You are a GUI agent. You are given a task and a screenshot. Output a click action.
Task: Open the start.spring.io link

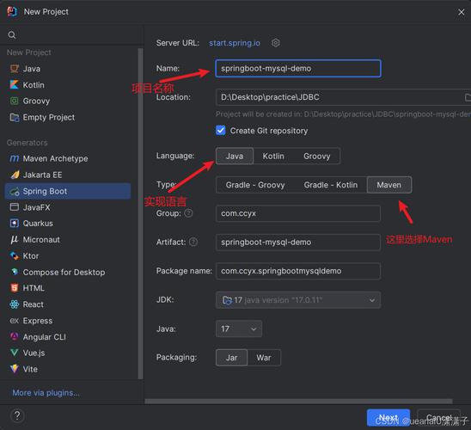[235, 43]
